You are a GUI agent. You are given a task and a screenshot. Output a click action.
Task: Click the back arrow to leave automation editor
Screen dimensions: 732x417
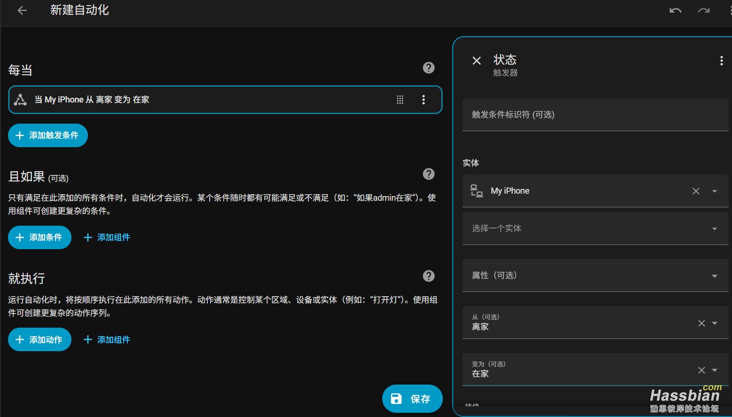coord(22,10)
